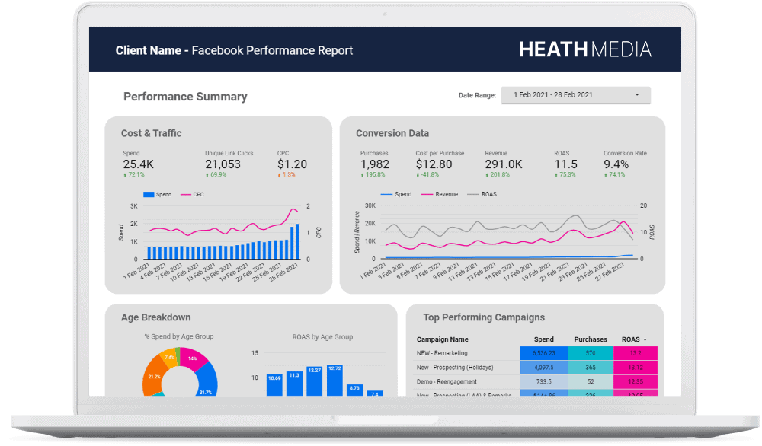Click the Revenue 291.0K scorecard
Screen dimensions: 762x446
[503, 164]
